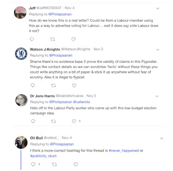Expand the options chevron on Oil Boil's tweet
Screen dimensions: 173x171
161,138
